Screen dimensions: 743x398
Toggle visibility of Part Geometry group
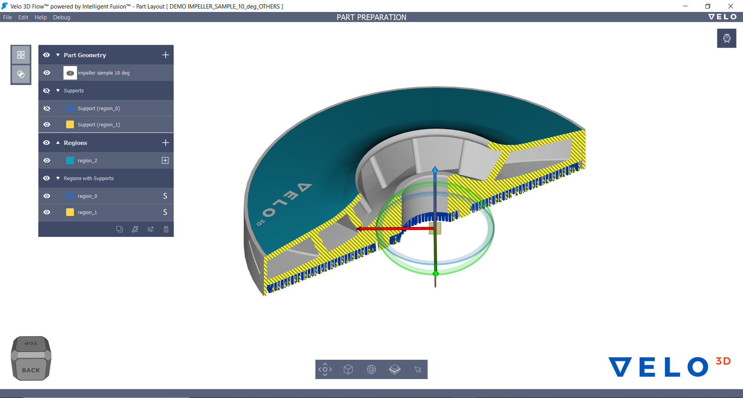(x=46, y=55)
